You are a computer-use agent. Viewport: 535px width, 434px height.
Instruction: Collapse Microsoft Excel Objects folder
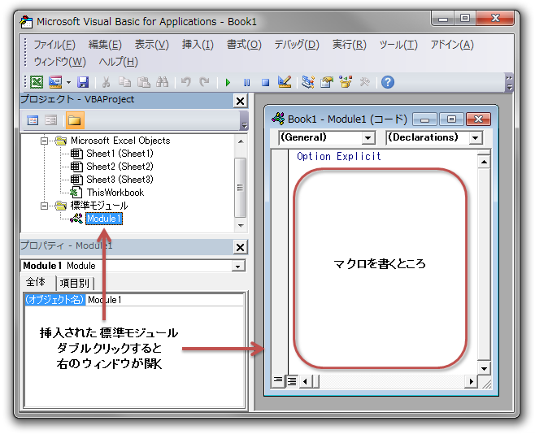[44, 141]
